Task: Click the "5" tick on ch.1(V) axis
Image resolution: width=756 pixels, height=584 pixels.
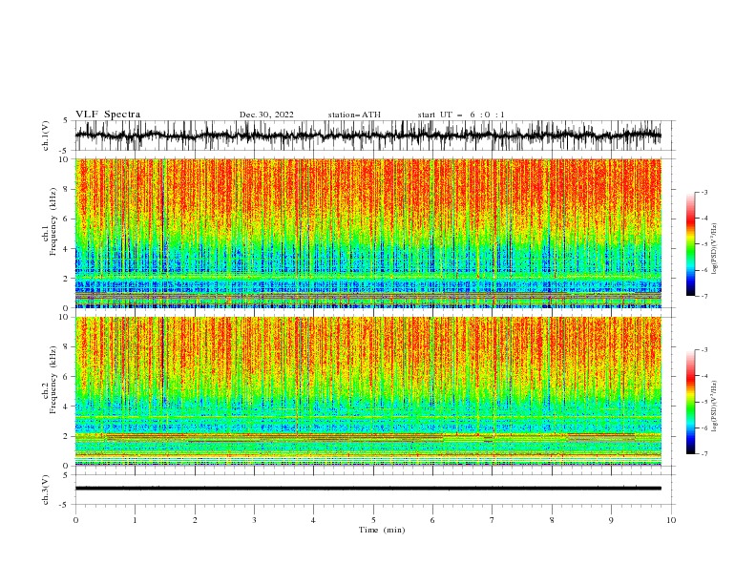Action: tap(68, 121)
